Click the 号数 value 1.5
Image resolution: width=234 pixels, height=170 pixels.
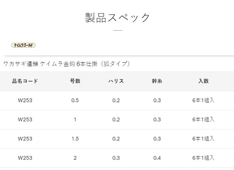75,139
